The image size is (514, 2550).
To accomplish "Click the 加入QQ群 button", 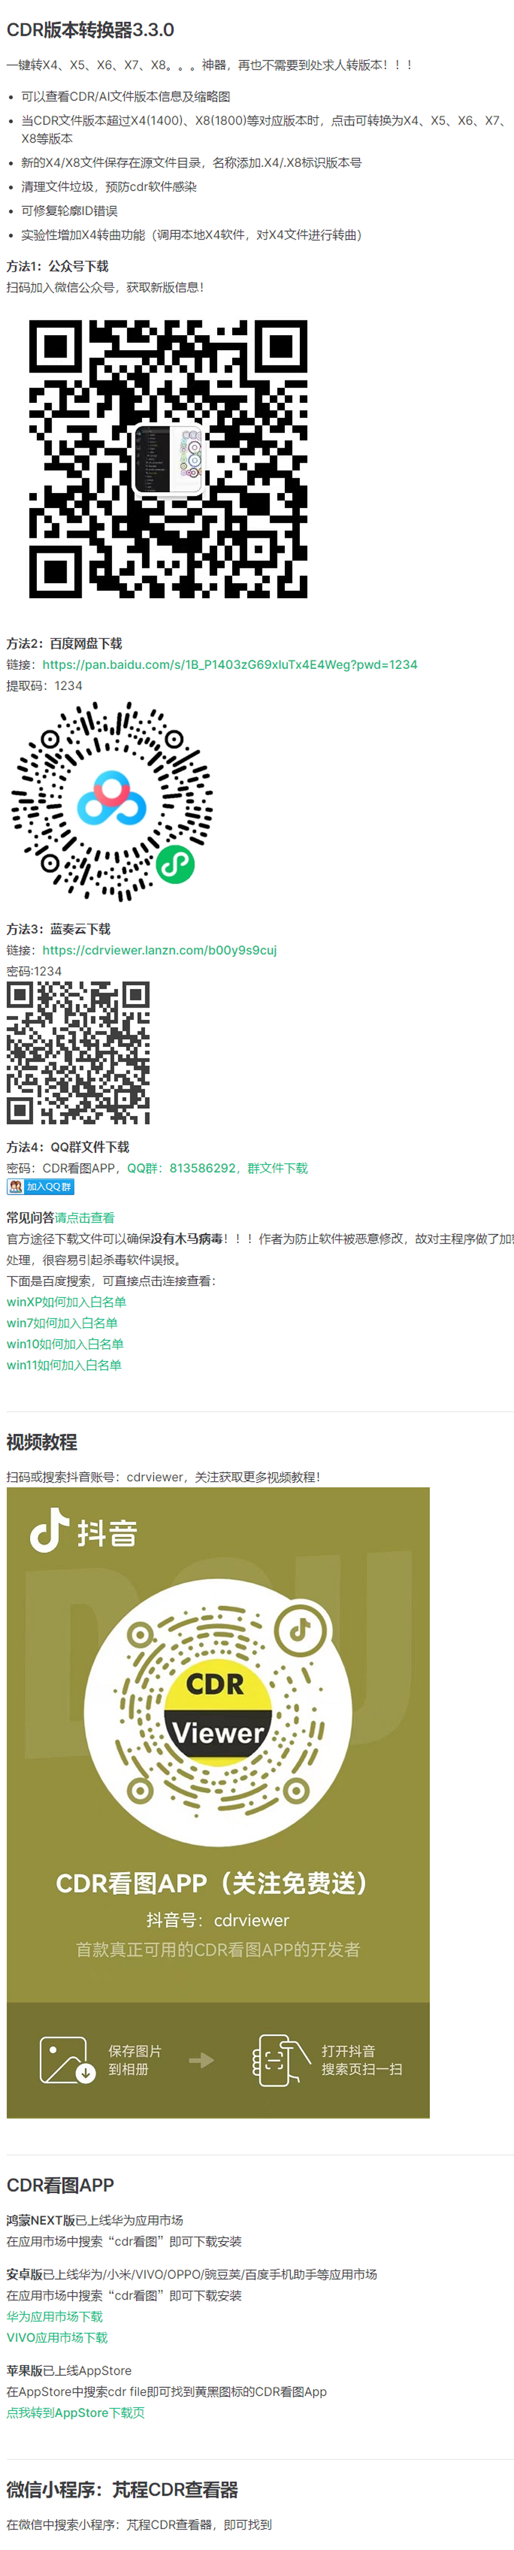I will point(41,1187).
